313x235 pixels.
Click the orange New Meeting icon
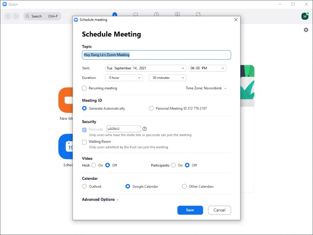[66, 100]
